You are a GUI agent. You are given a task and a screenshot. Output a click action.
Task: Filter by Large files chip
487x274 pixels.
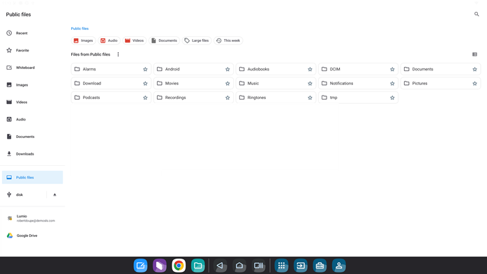197,40
